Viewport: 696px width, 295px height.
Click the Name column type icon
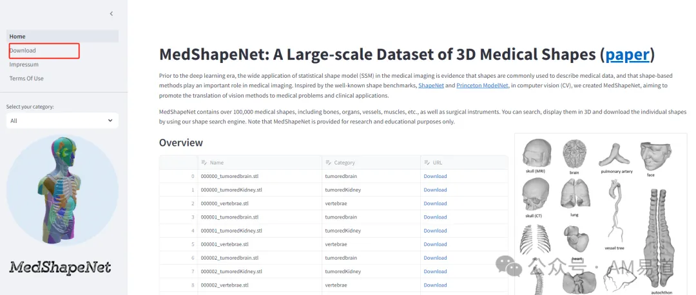click(204, 163)
